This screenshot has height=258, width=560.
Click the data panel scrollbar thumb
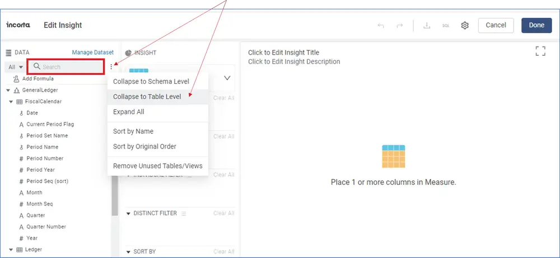[115, 195]
